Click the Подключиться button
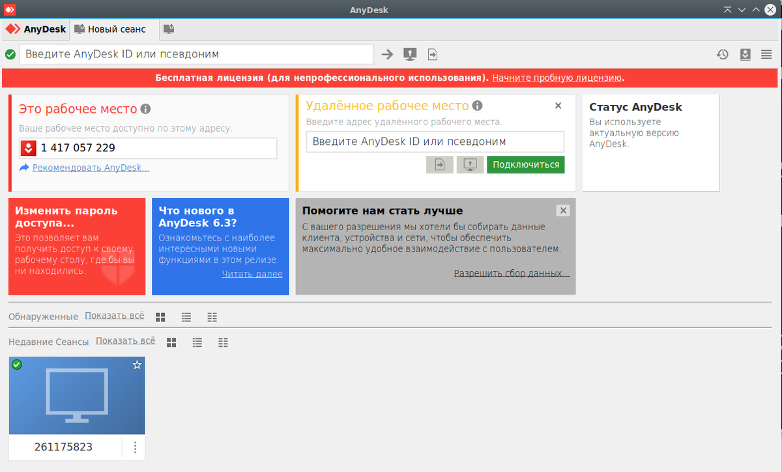This screenshot has height=472, width=782. 526,165
